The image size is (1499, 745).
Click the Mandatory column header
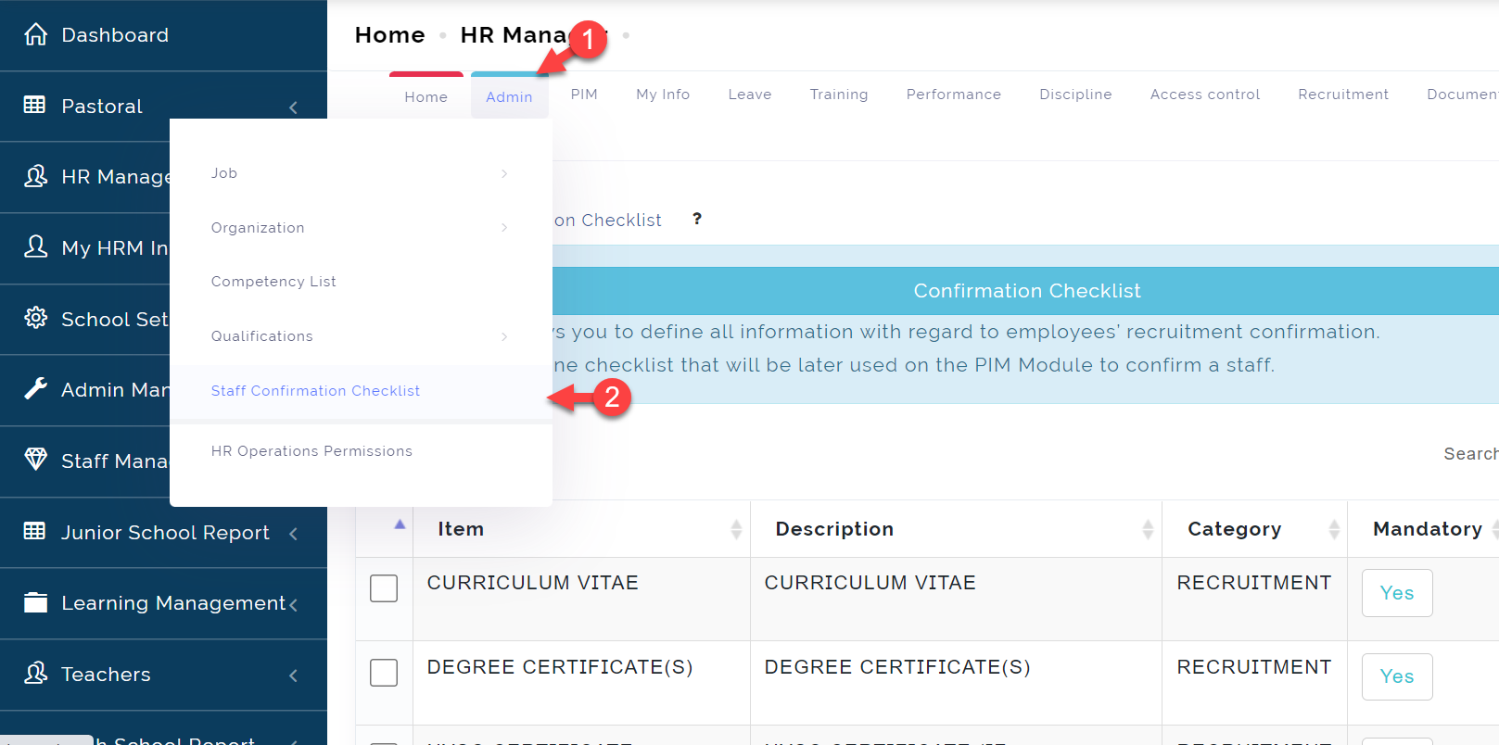coord(1428,529)
